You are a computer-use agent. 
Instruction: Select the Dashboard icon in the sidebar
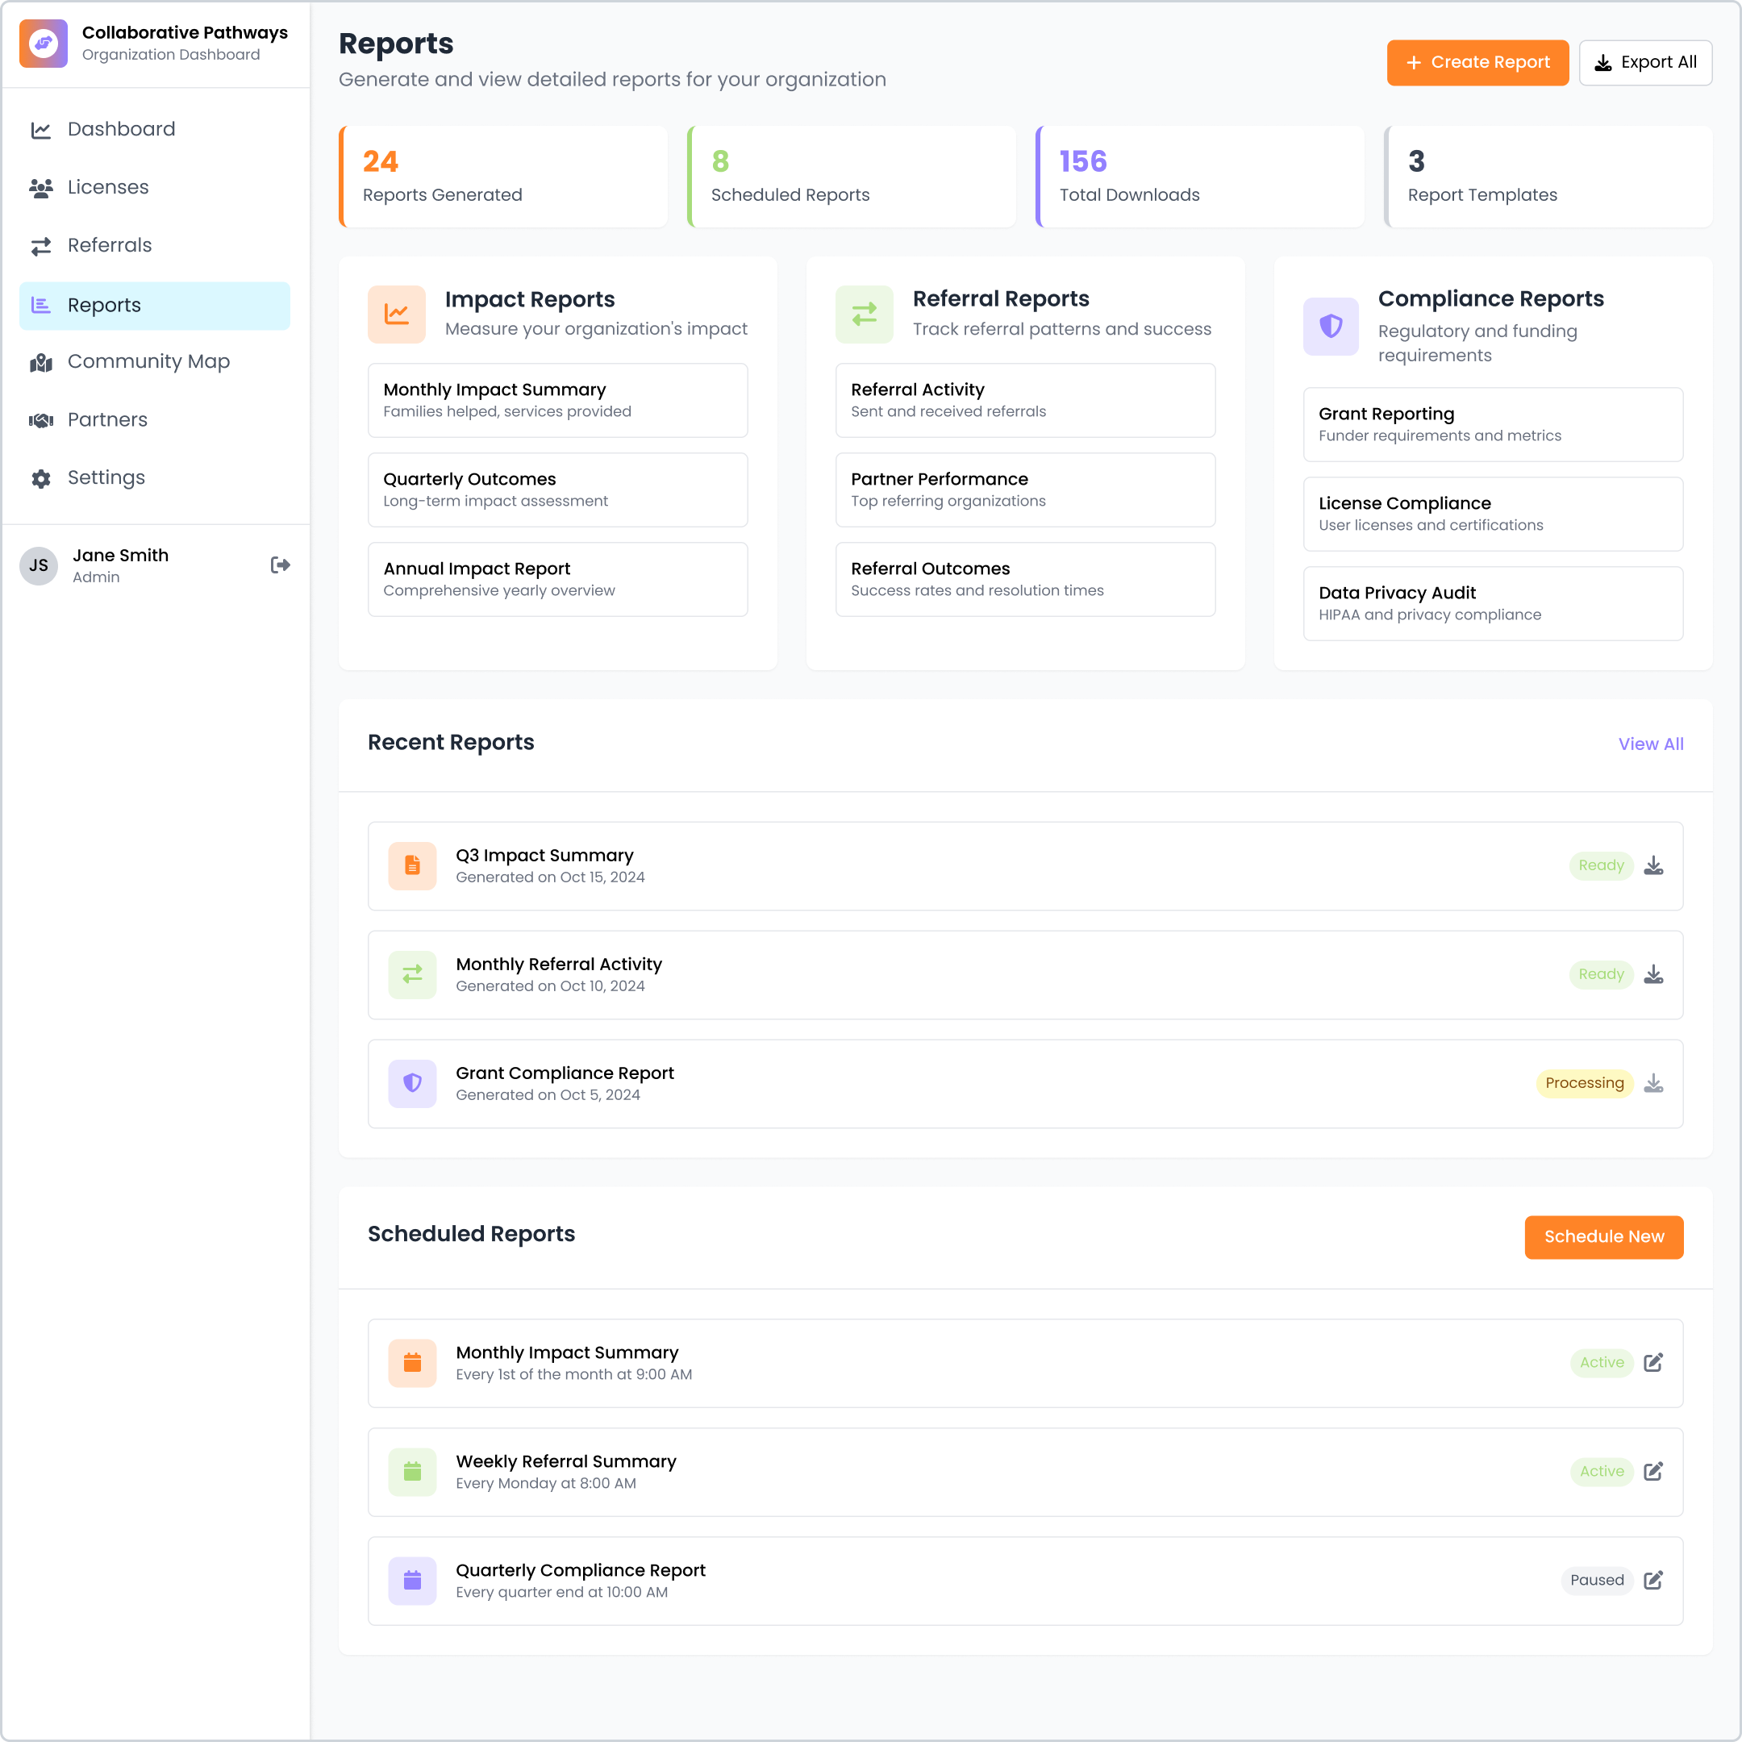click(41, 129)
